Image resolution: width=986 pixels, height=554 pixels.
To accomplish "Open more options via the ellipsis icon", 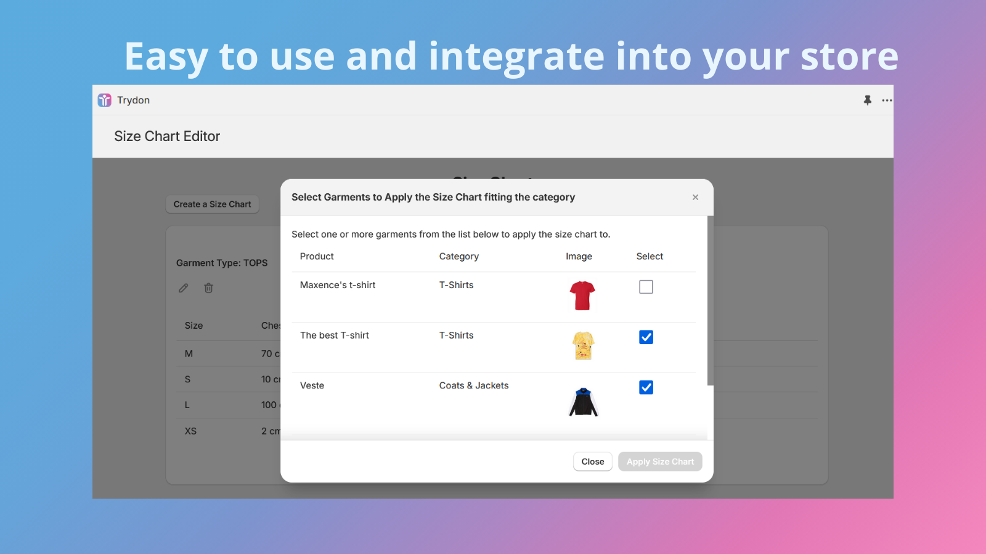I will pyautogui.click(x=887, y=100).
